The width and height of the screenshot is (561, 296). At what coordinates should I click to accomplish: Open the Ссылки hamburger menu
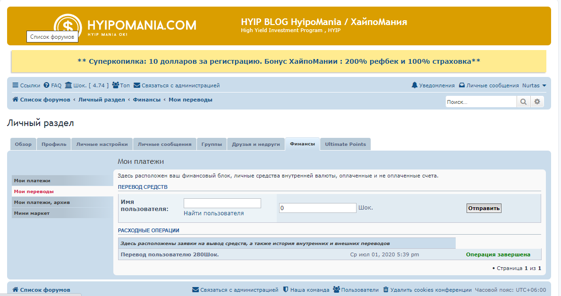click(x=15, y=85)
